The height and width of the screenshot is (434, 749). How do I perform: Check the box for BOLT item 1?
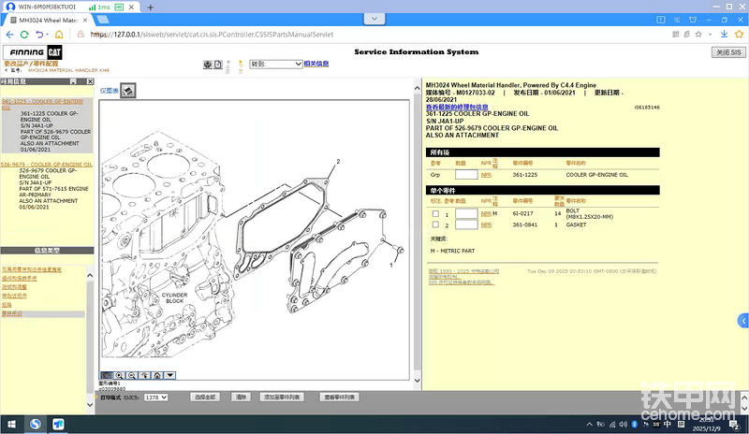tap(435, 214)
